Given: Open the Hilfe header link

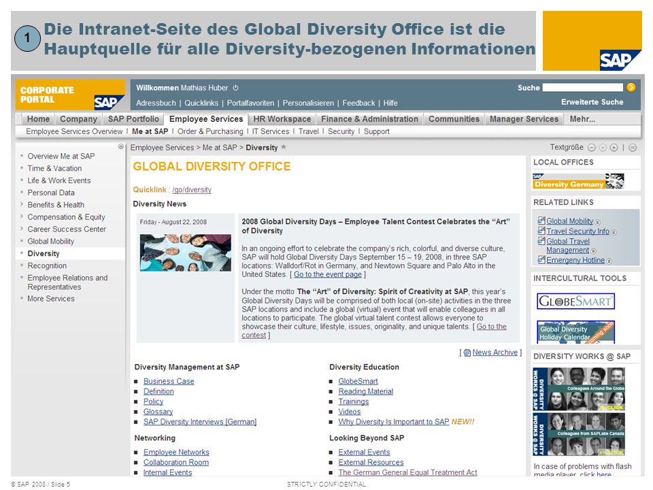Looking at the screenshot, I should click(x=390, y=103).
